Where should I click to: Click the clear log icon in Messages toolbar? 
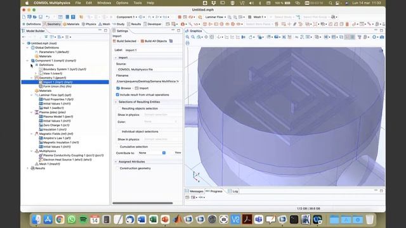[x=187, y=198]
